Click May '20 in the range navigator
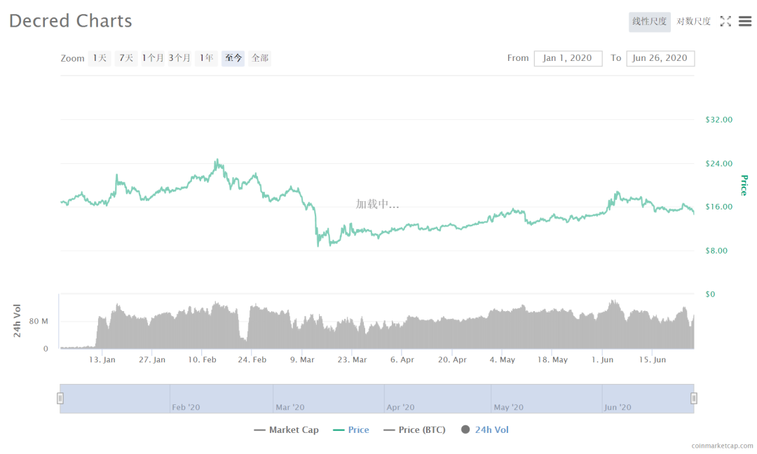 tap(508, 407)
